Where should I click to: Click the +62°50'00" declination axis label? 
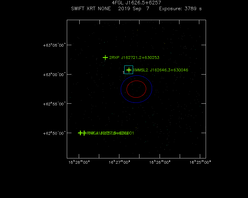click(54, 133)
